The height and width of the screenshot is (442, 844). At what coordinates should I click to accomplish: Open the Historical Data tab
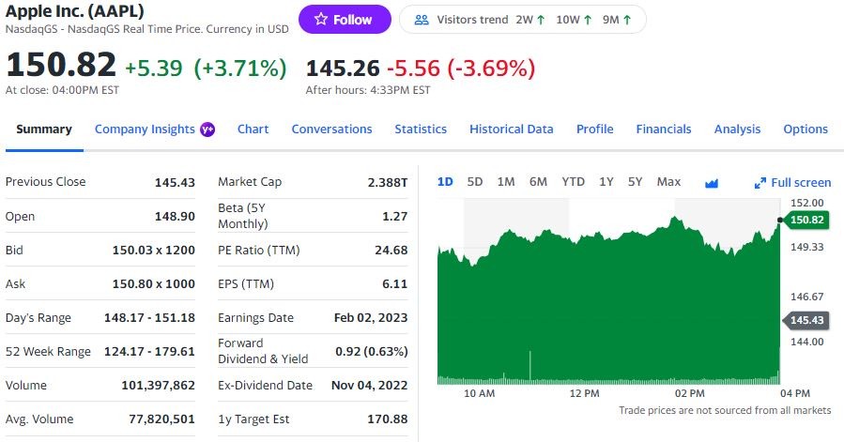[511, 130]
